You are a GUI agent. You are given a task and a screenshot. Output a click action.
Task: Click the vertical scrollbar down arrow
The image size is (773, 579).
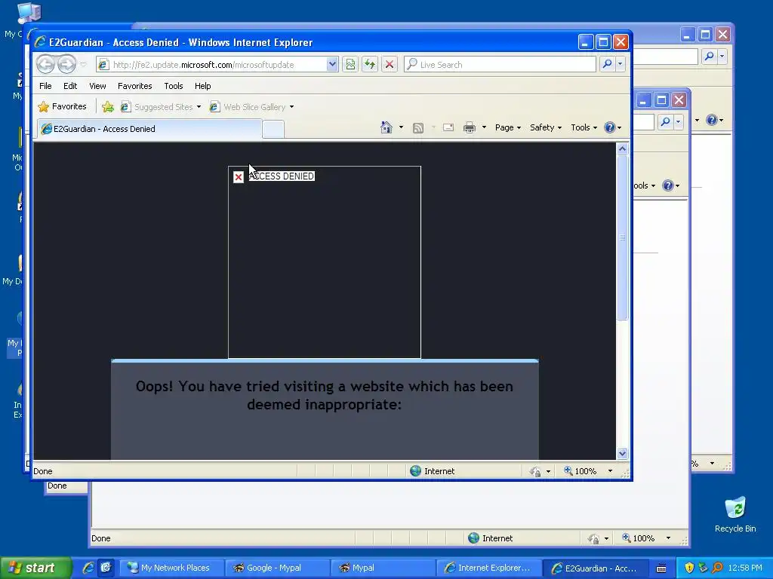[622, 453]
